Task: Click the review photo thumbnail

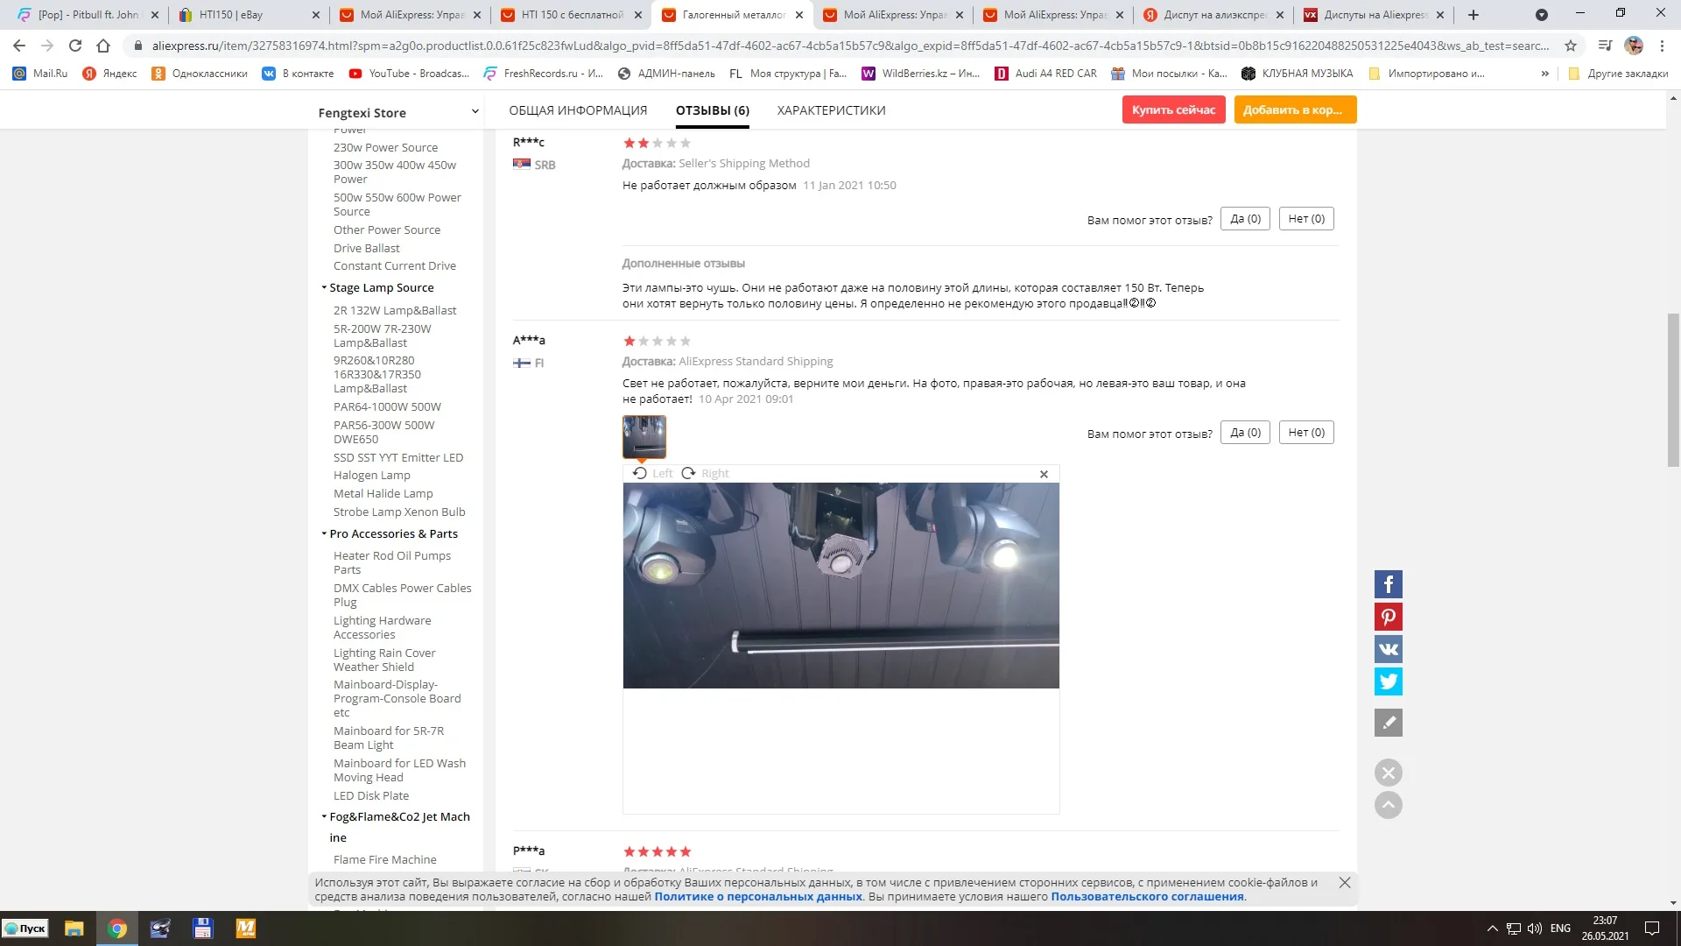Action: (644, 436)
